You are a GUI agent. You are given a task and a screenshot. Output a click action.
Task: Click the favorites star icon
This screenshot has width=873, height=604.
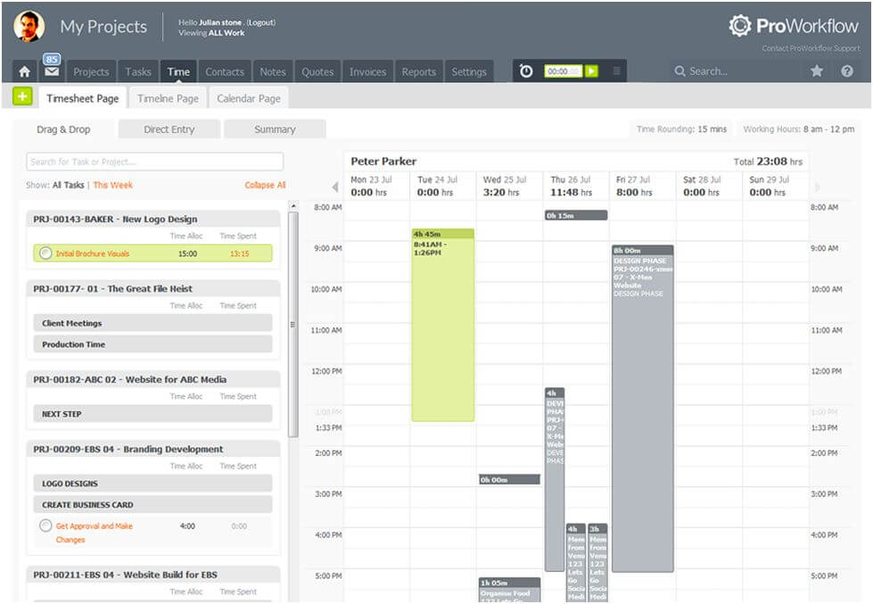coord(817,71)
